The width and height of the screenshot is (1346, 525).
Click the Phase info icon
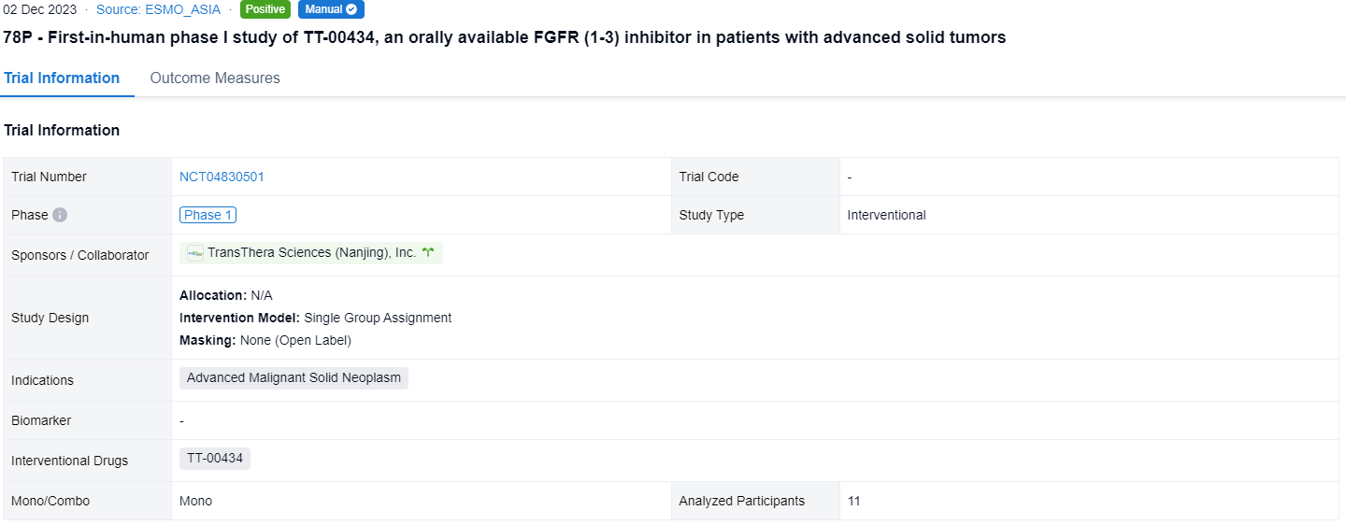[60, 215]
